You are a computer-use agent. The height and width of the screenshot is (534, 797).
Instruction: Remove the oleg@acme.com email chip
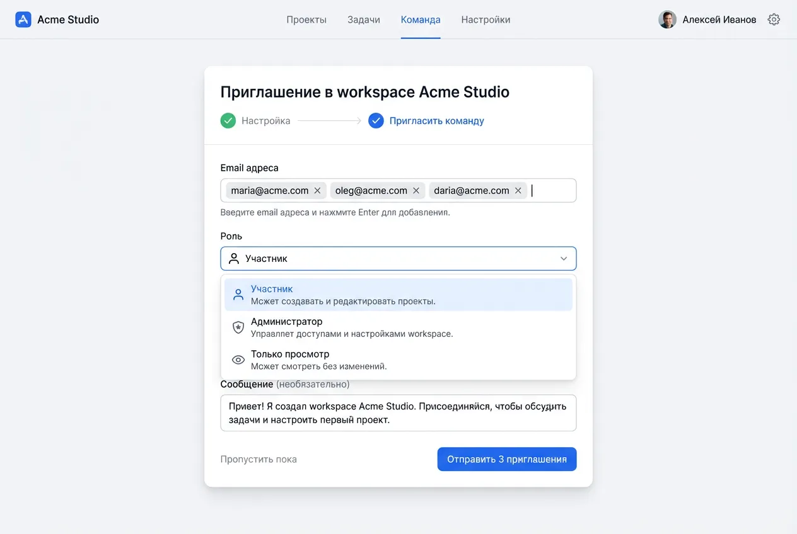tap(416, 191)
